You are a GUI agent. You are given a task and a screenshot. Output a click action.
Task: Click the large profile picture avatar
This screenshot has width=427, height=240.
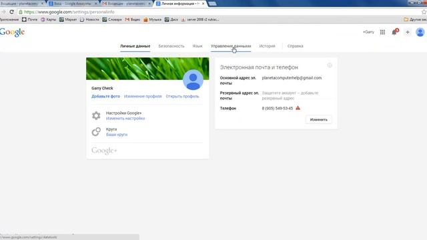[x=193, y=80]
